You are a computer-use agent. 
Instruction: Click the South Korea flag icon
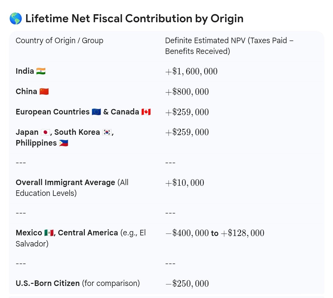tap(107, 132)
